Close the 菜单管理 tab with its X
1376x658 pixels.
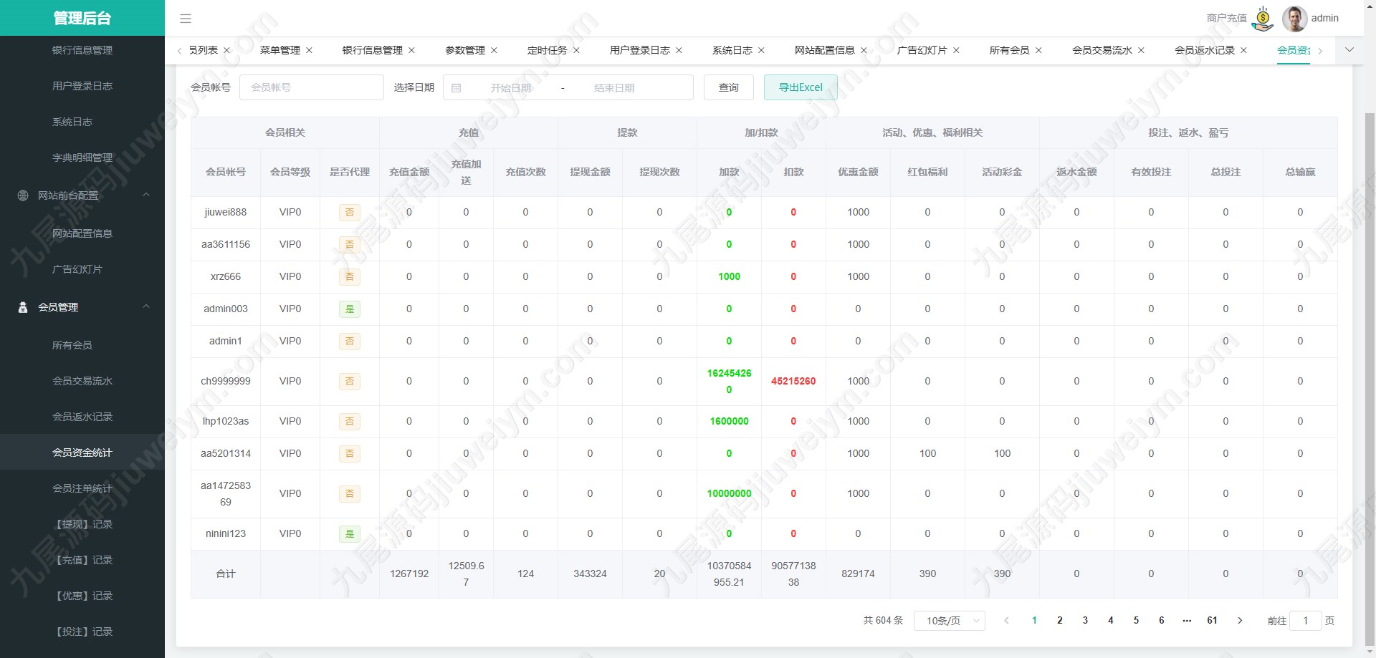tap(309, 50)
